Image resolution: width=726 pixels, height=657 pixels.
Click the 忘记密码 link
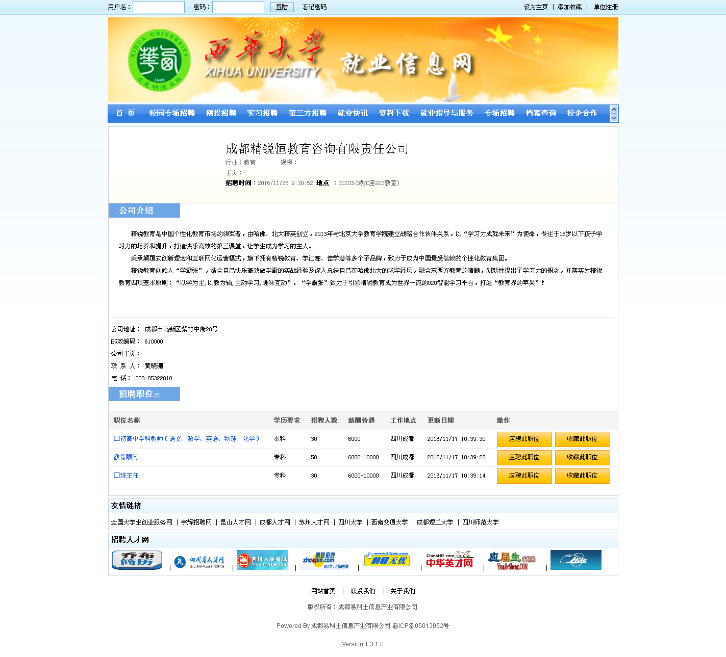coord(314,7)
